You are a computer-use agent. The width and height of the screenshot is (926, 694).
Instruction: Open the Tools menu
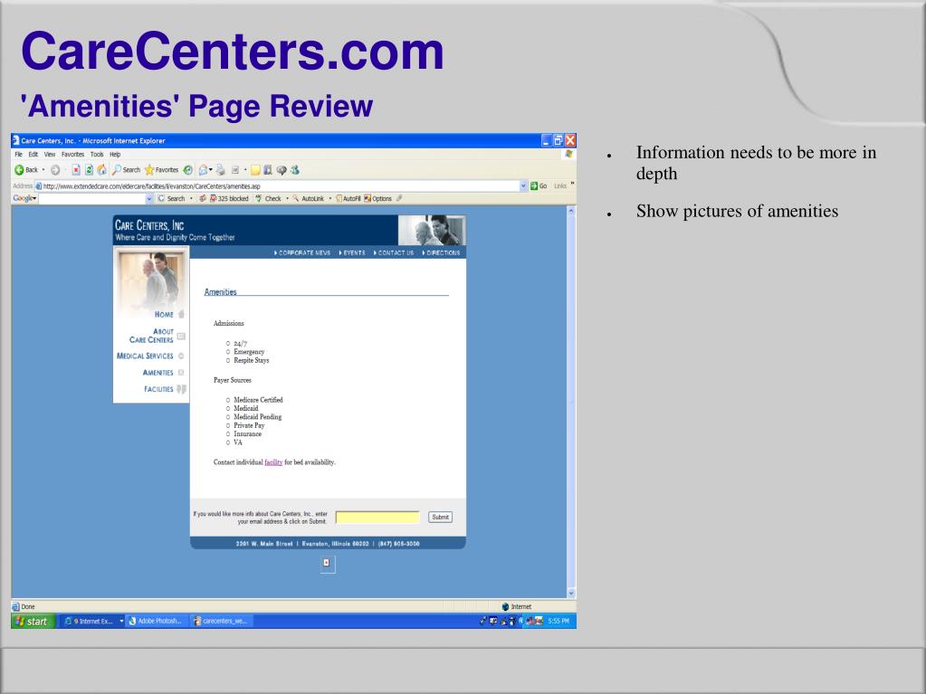(97, 155)
